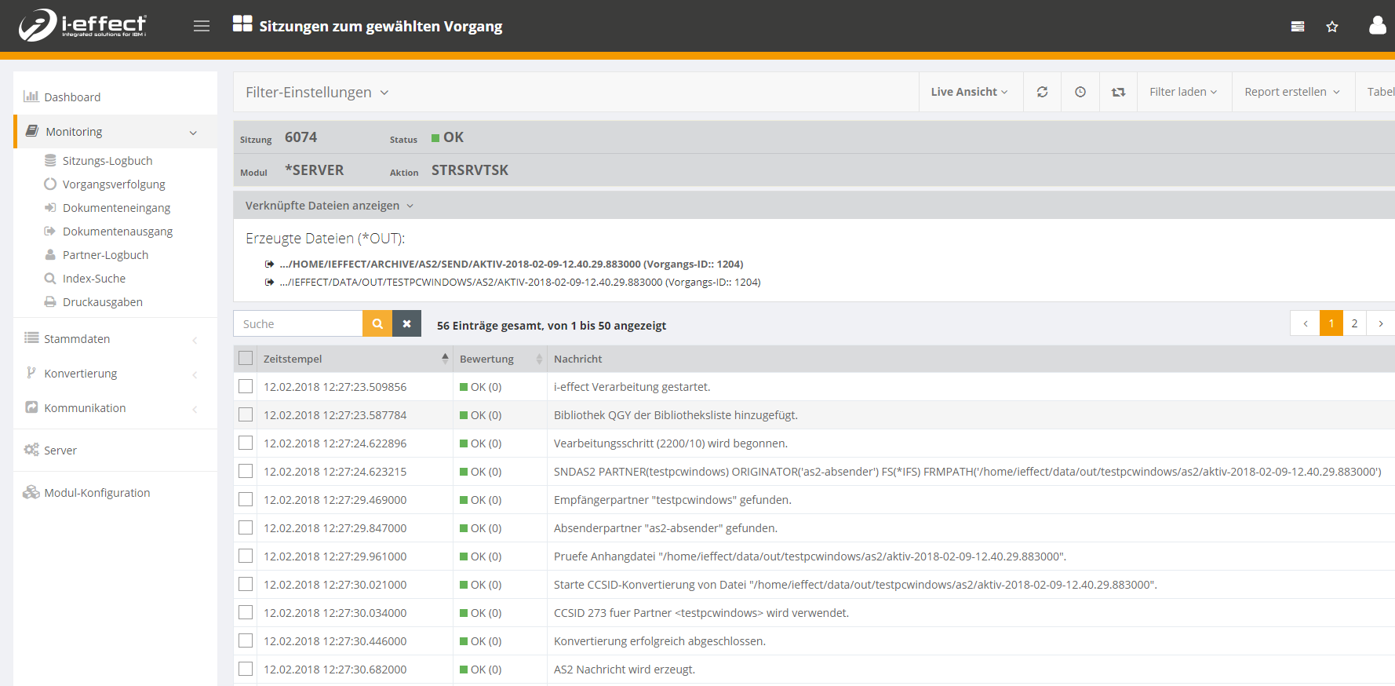Open Sitzungs-Logbuch in the sidebar
Viewport: 1395px width, 686px height.
point(107,161)
